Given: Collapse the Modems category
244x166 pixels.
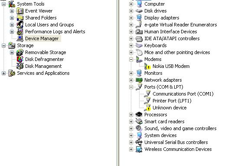Looking at the screenshot, I should (131, 59).
